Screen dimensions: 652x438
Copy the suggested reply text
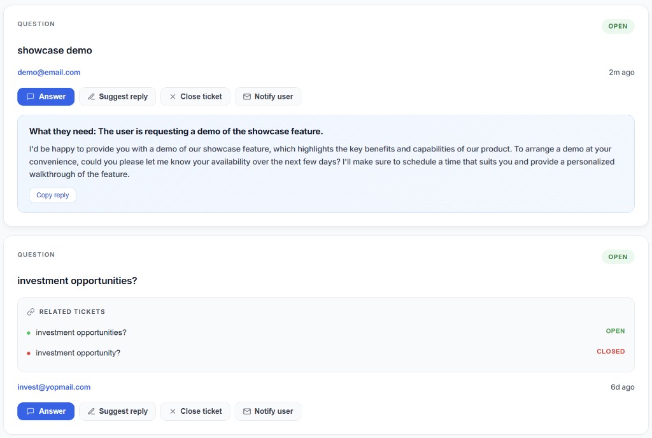pos(52,195)
